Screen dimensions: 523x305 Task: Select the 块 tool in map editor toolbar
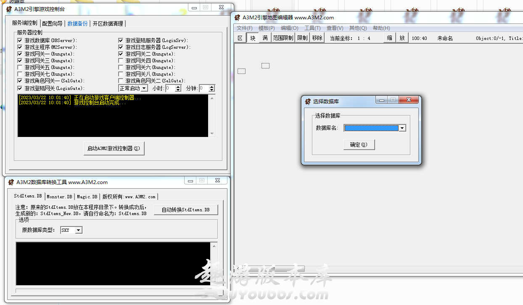coord(253,38)
